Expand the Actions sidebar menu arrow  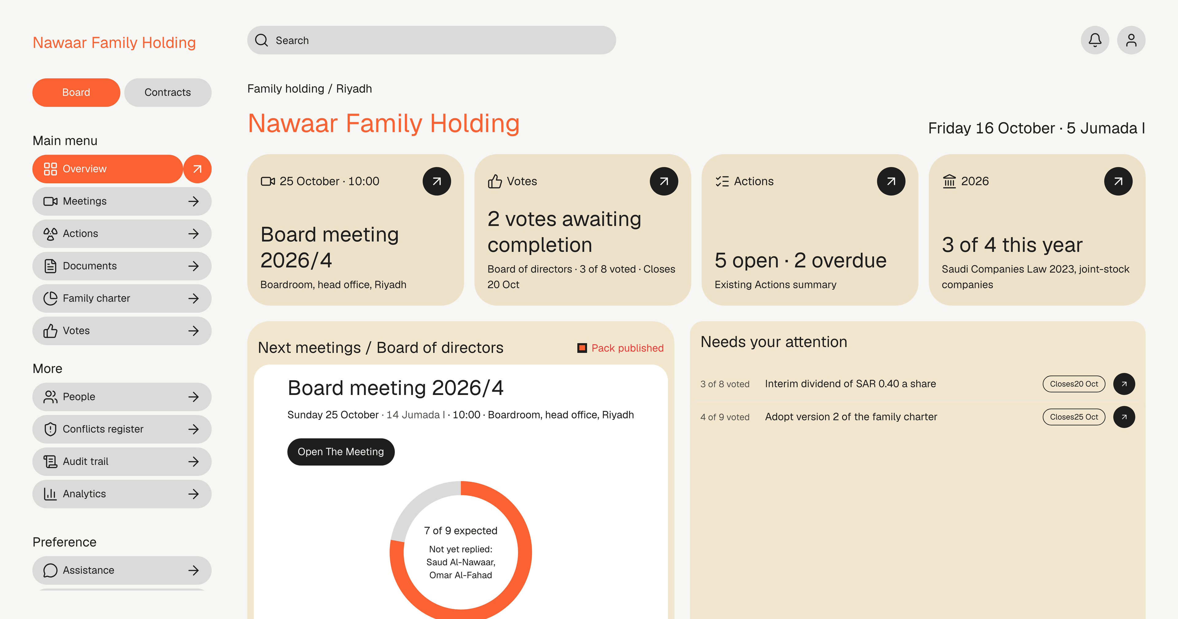pos(194,234)
